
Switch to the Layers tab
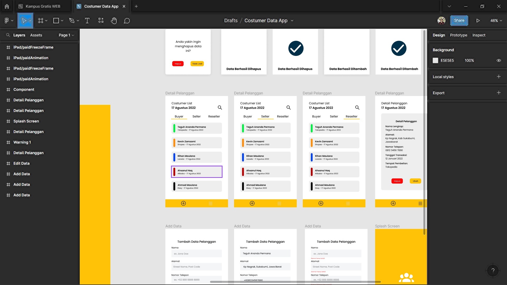[x=19, y=35]
